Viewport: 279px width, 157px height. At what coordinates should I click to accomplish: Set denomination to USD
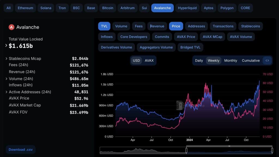coord(137,61)
